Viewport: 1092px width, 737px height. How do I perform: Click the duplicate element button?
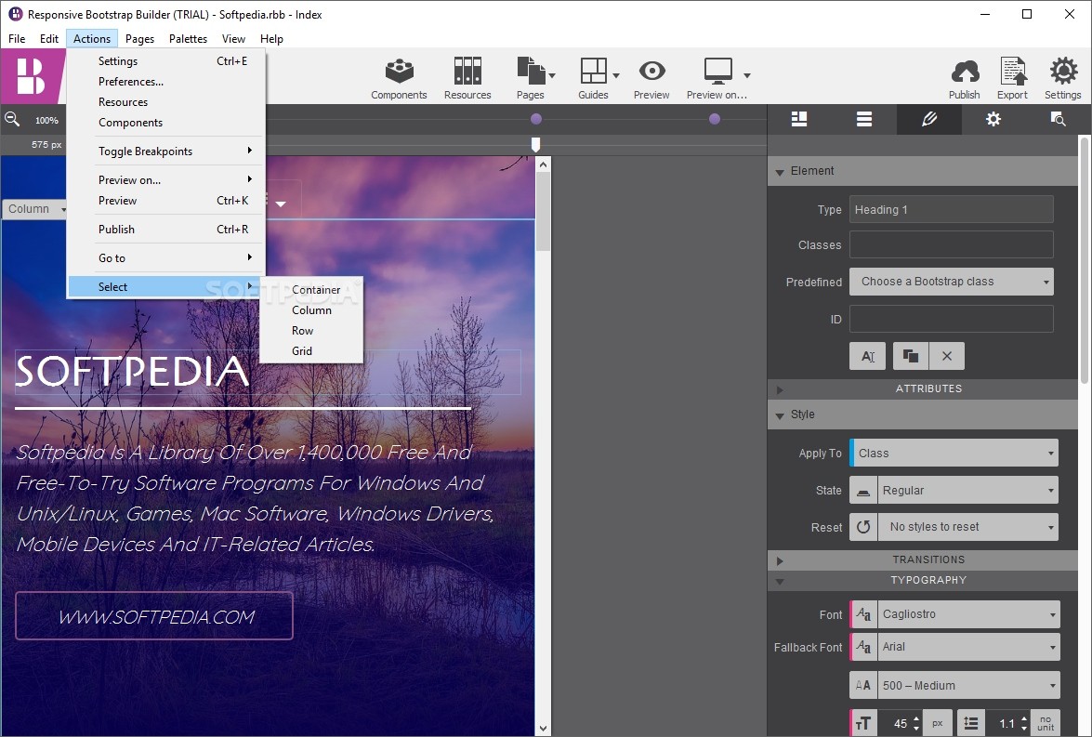click(910, 356)
